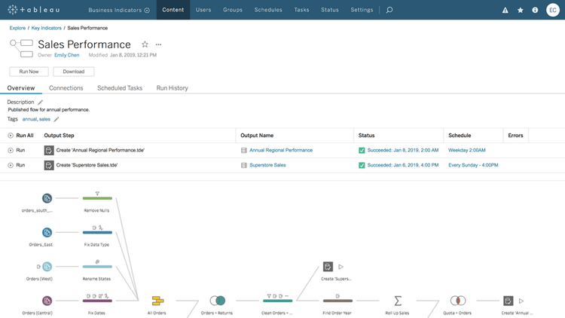Open the Schedules menu item
Screen dimensions: 565x318
click(268, 11)
